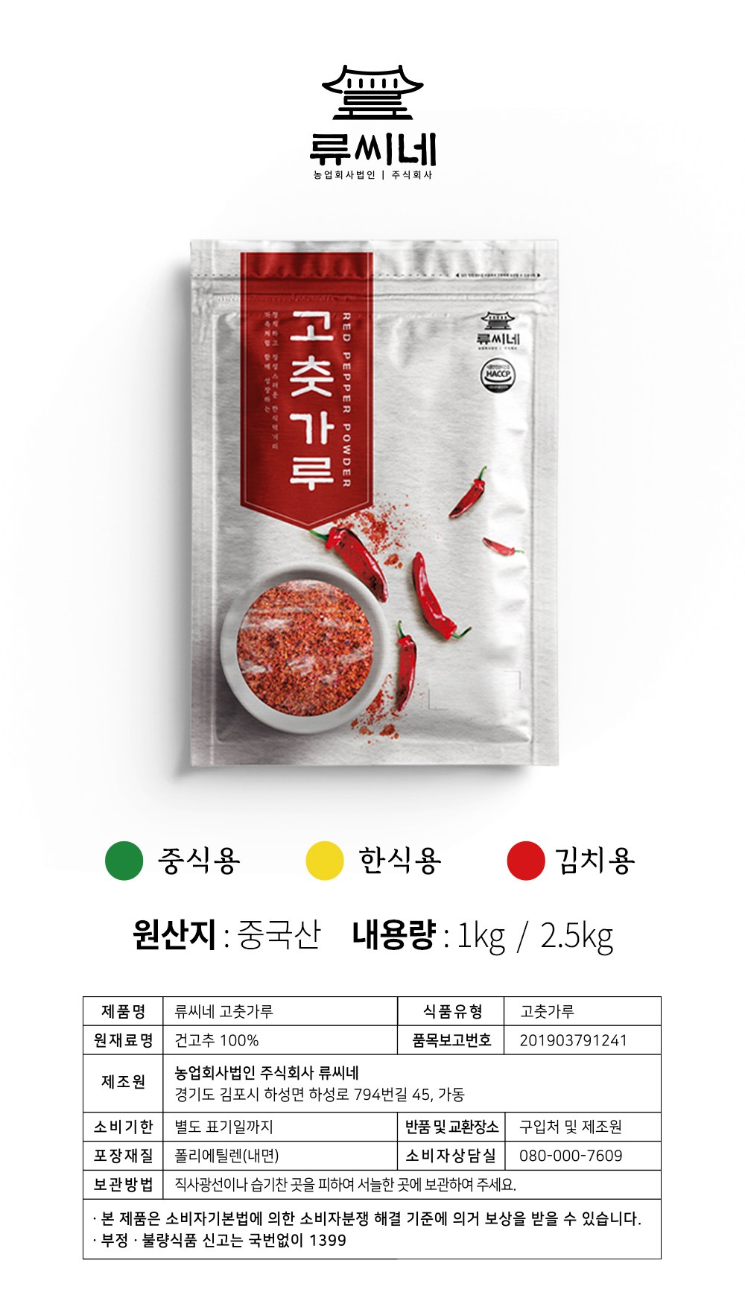
Task: Click the 류씨네 roof logo icon at top
Action: click(x=372, y=92)
